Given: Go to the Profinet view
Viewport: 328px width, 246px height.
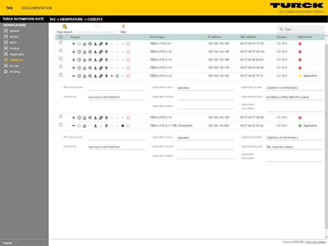Looking at the screenshot, I should [14, 48].
